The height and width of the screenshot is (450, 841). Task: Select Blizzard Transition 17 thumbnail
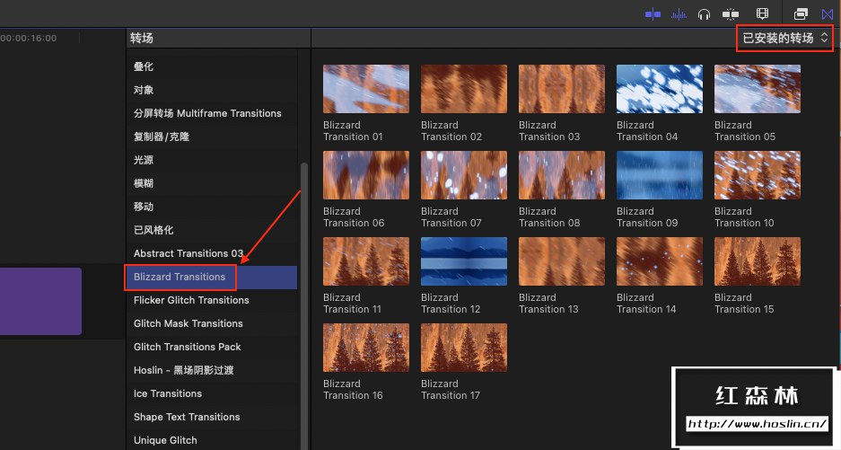point(464,348)
